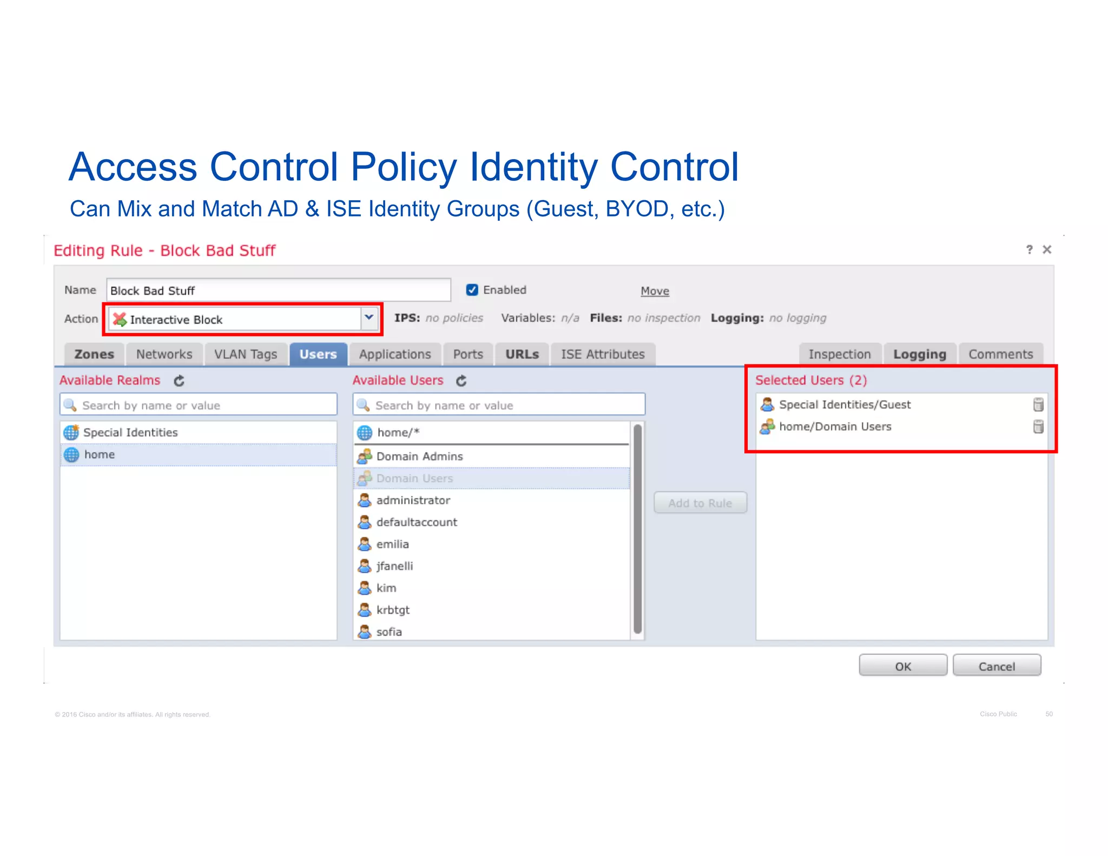Viewport: 1108px width, 856px height.
Task: Select home/Domain Users in Selected Users
Action: tap(901, 426)
